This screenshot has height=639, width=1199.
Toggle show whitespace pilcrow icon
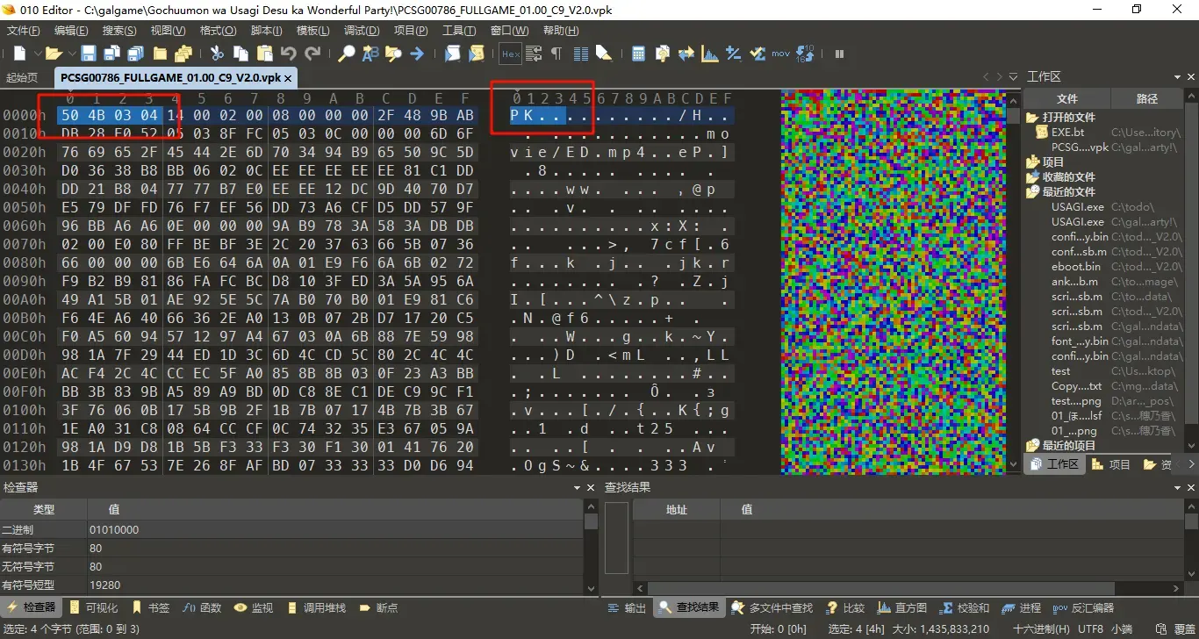pyautogui.click(x=556, y=54)
